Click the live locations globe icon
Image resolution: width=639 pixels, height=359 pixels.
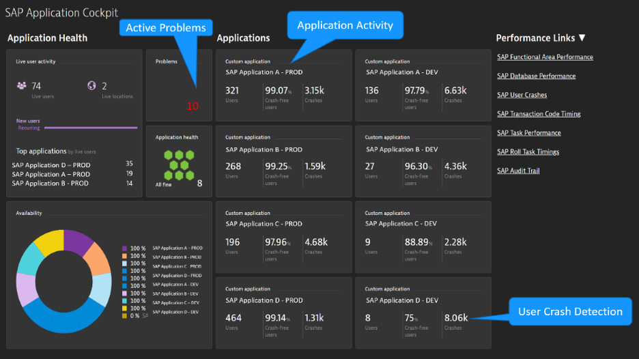91,85
